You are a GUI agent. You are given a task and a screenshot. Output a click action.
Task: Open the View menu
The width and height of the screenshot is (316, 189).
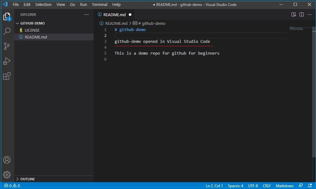[x=61, y=4]
